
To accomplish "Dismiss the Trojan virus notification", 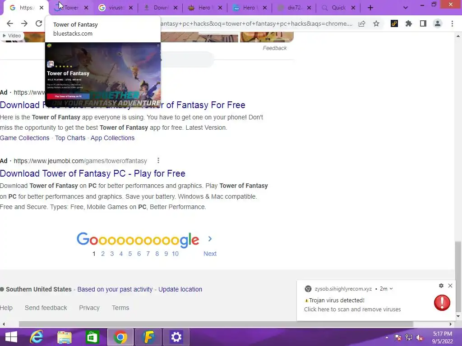I will point(450,286).
